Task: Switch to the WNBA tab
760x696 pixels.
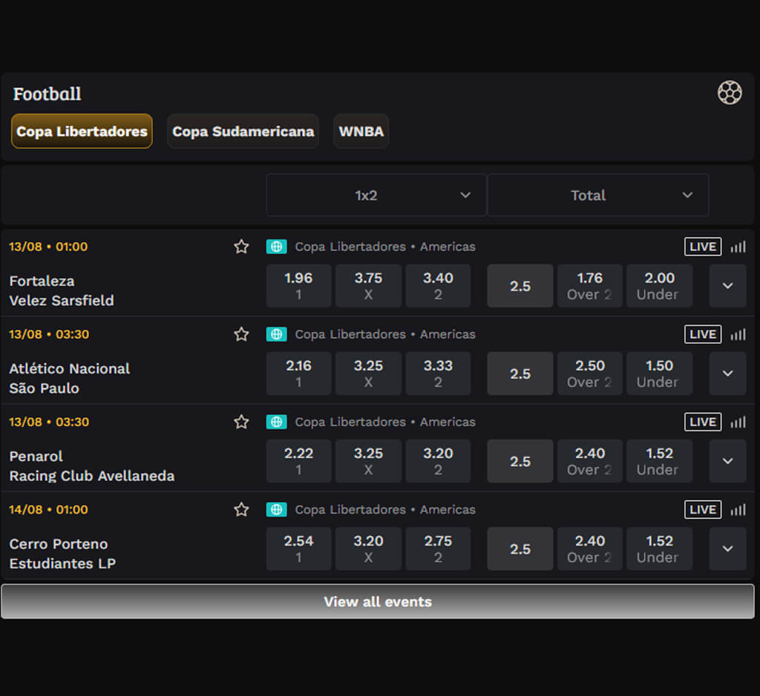Action: pyautogui.click(x=361, y=131)
